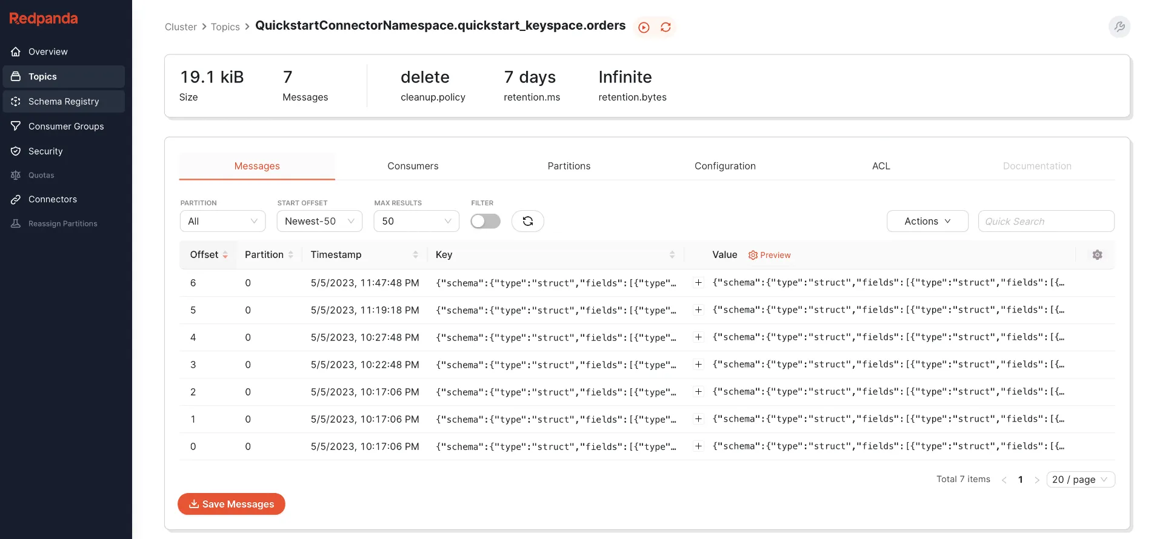Open the Actions dropdown menu
The image size is (1157, 539).
(927, 221)
